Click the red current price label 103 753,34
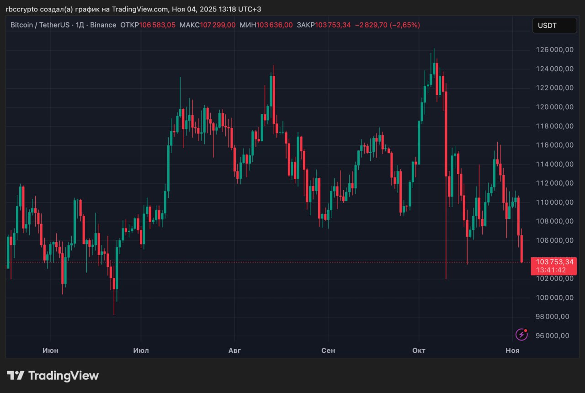The image size is (585, 393). point(553,262)
